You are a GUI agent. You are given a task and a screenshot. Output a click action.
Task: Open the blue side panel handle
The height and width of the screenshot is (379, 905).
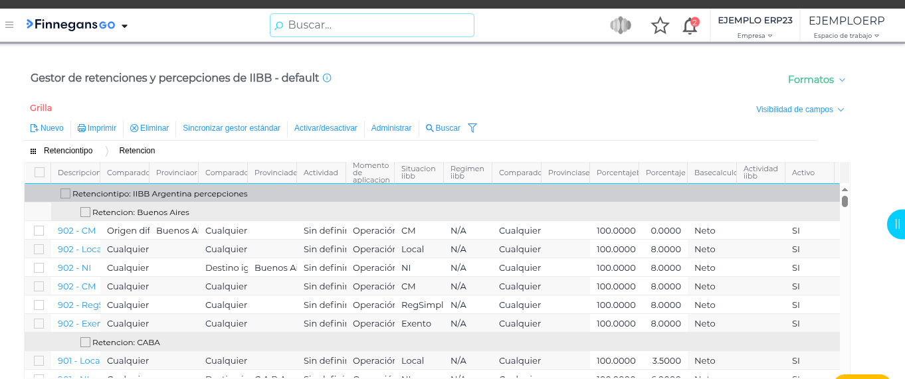pyautogui.click(x=896, y=224)
